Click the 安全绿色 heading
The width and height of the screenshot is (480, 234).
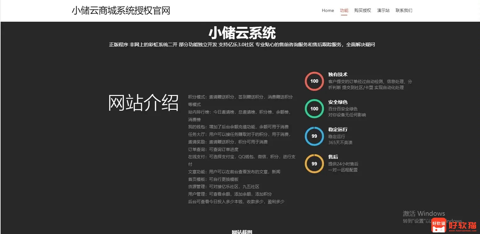pyautogui.click(x=338, y=102)
